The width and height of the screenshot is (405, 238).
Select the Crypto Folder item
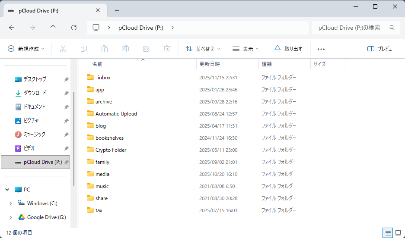click(111, 150)
